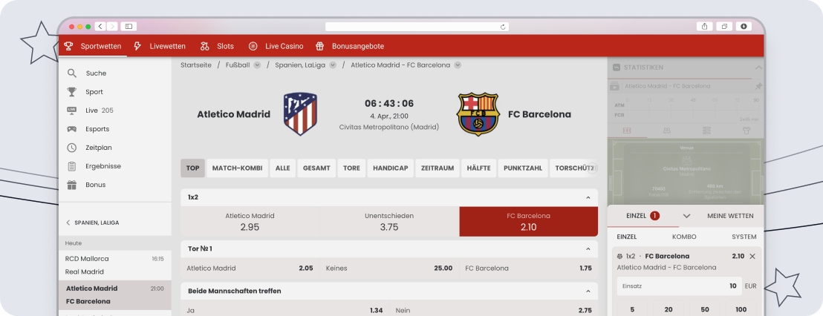Open Zeitplan clock icon
823x316 pixels.
[x=72, y=148]
